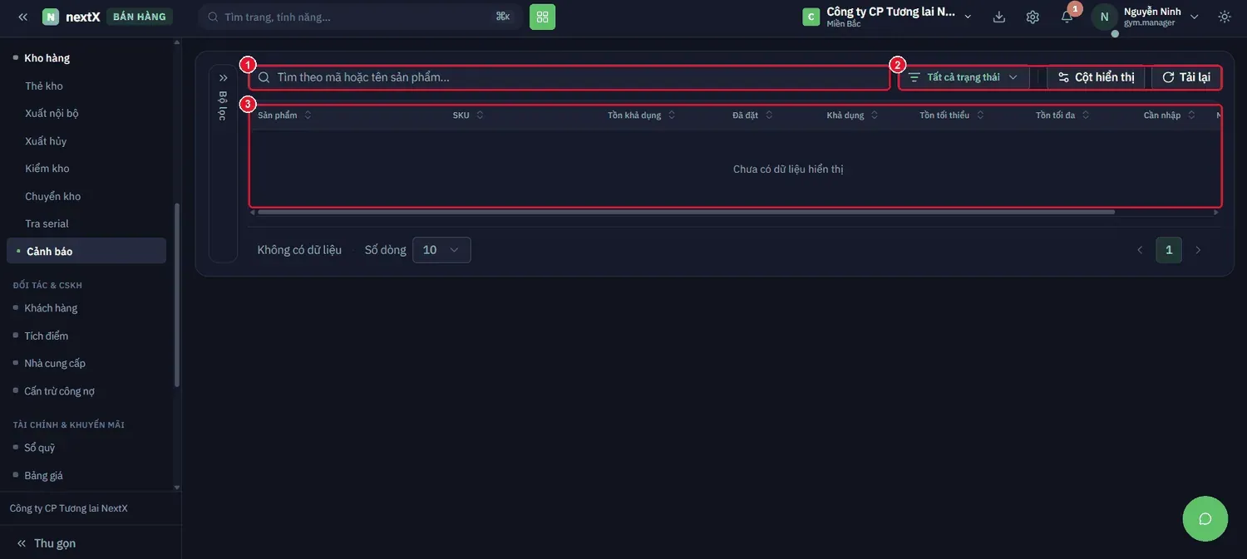This screenshot has height=559, width=1247.
Task: Open the Tất cả trạng thái status filter
Action: click(964, 77)
